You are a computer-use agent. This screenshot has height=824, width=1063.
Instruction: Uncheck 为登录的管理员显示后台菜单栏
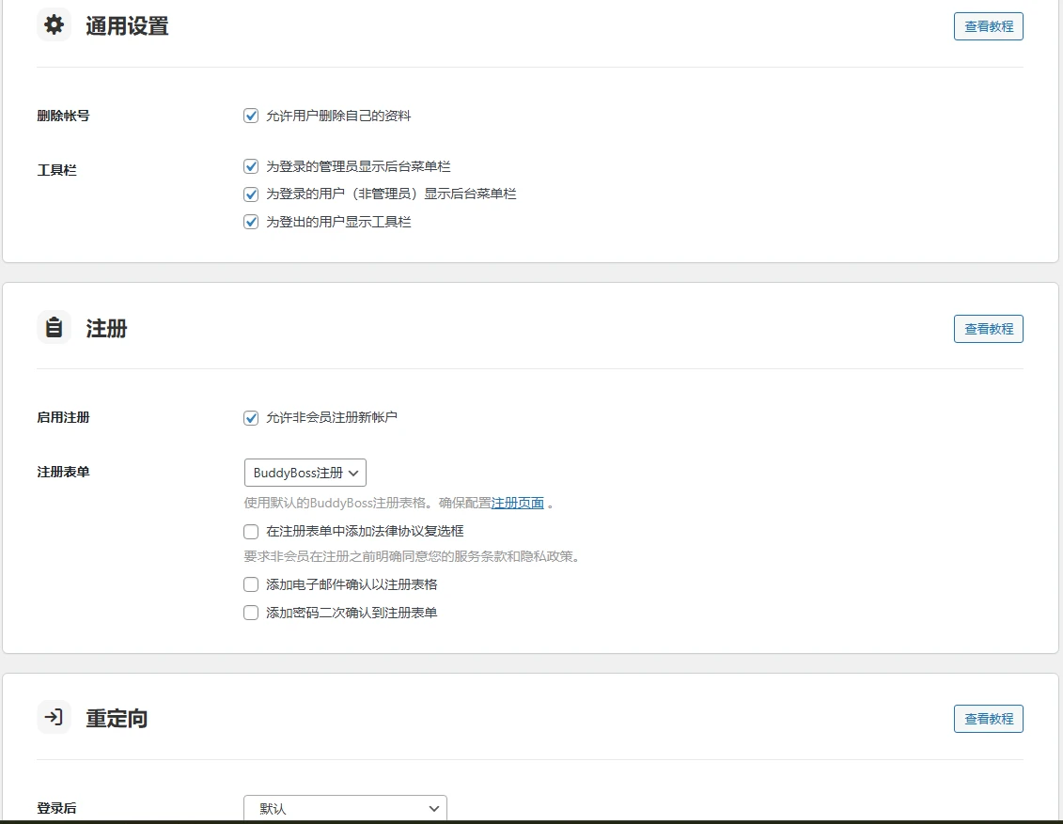coord(251,165)
